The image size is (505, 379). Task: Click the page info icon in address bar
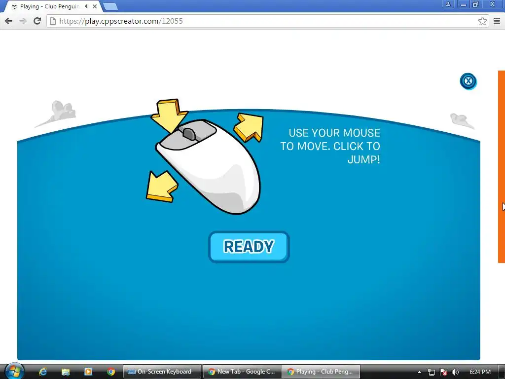click(x=53, y=21)
